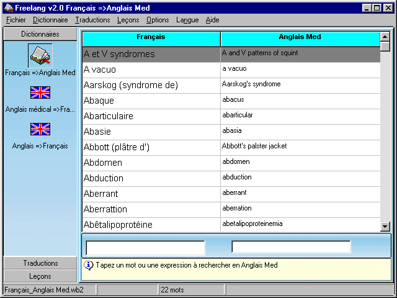The height and width of the screenshot is (298, 397).
Task: Click translation 'abacus'
Action: click(233, 99)
